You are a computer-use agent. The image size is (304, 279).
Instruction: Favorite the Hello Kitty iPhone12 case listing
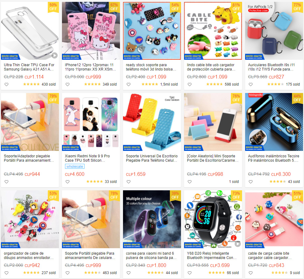(x=68, y=84)
